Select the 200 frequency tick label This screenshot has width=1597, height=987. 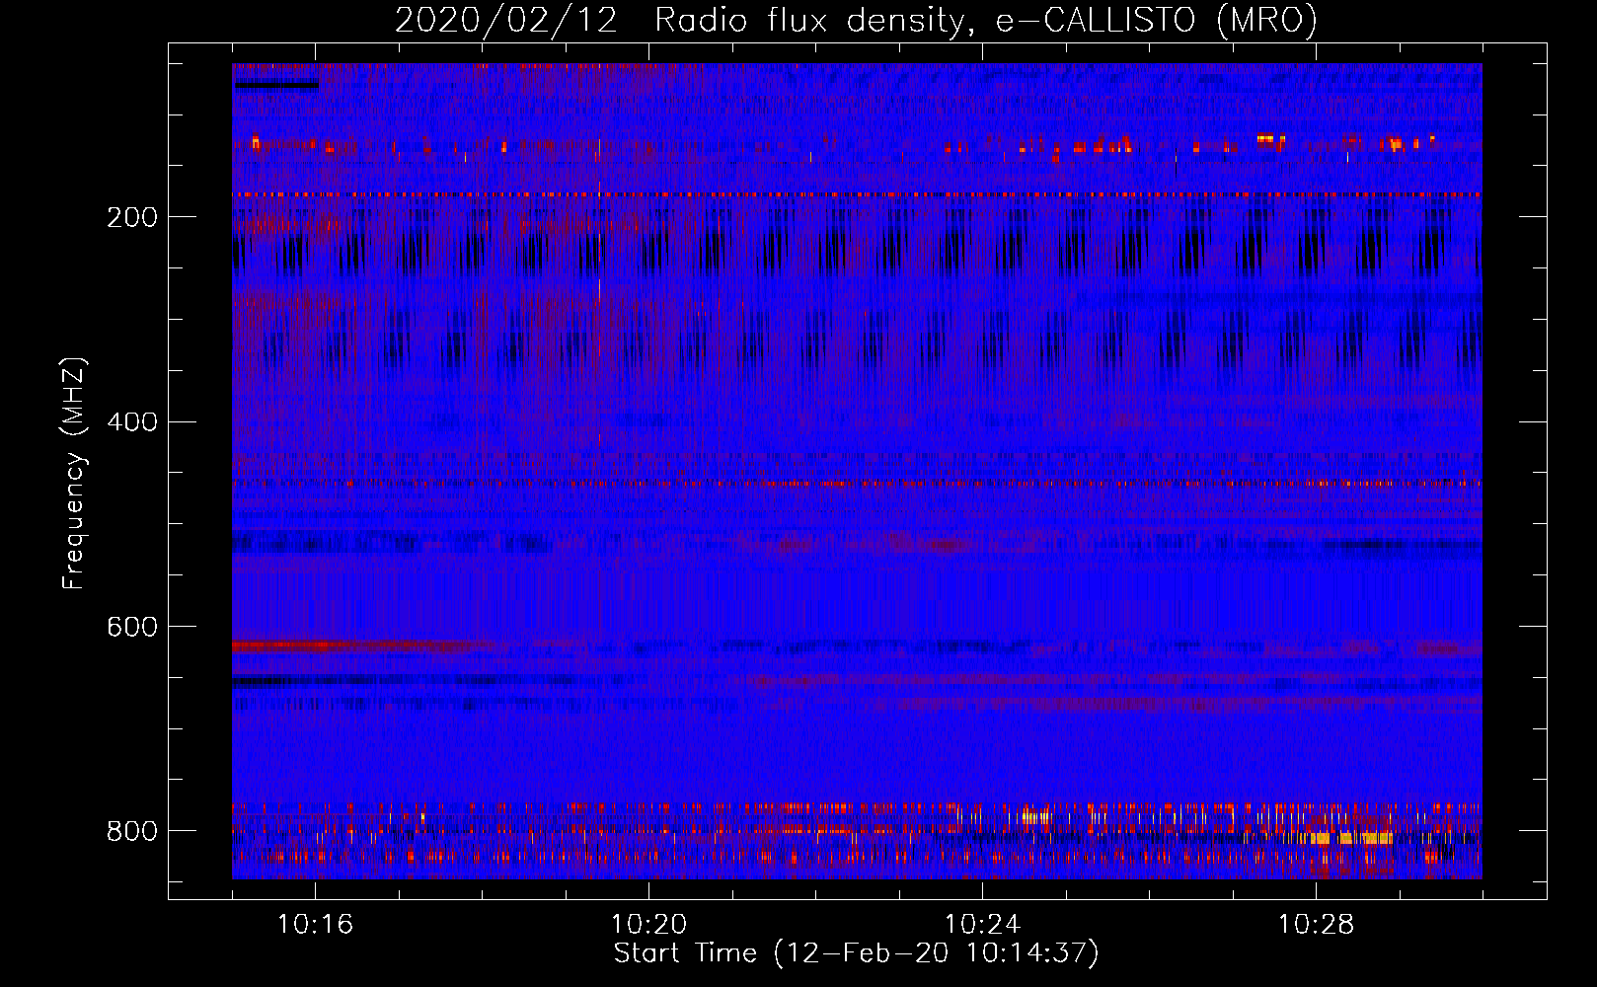[131, 218]
